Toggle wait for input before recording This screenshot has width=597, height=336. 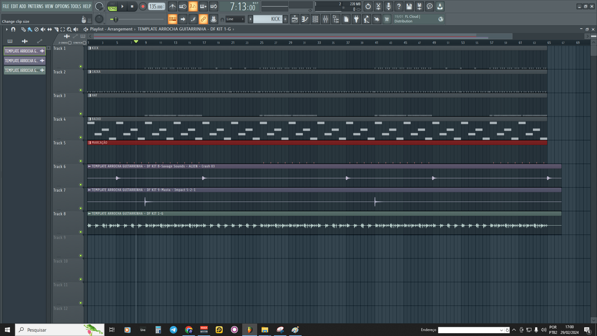(x=182, y=6)
